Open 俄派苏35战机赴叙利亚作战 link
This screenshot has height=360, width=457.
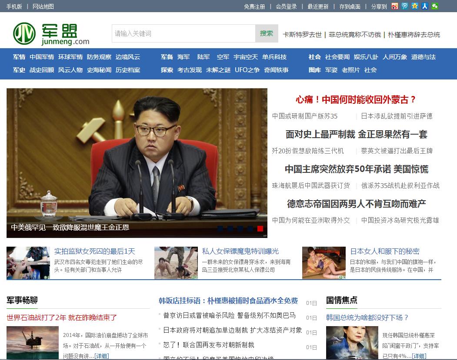[400, 185]
